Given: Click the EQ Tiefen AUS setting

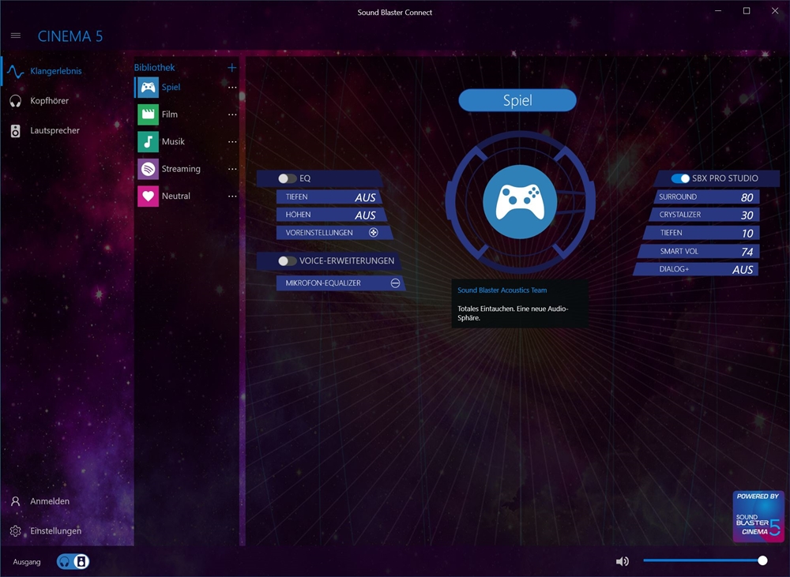Looking at the screenshot, I should click(329, 197).
